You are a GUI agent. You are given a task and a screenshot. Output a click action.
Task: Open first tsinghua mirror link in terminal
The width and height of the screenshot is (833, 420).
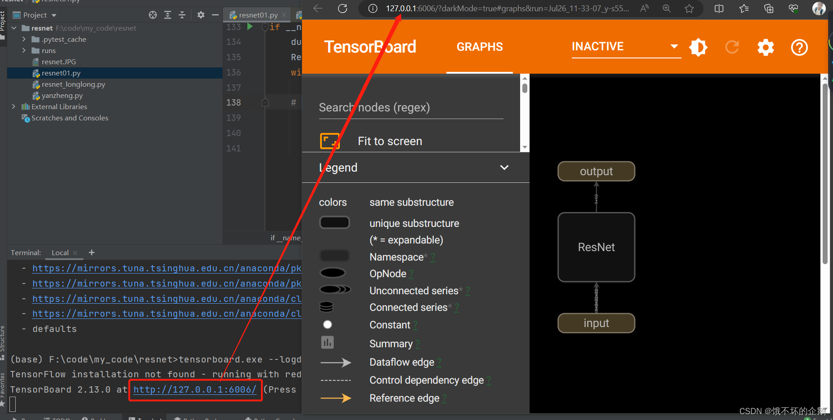click(167, 268)
